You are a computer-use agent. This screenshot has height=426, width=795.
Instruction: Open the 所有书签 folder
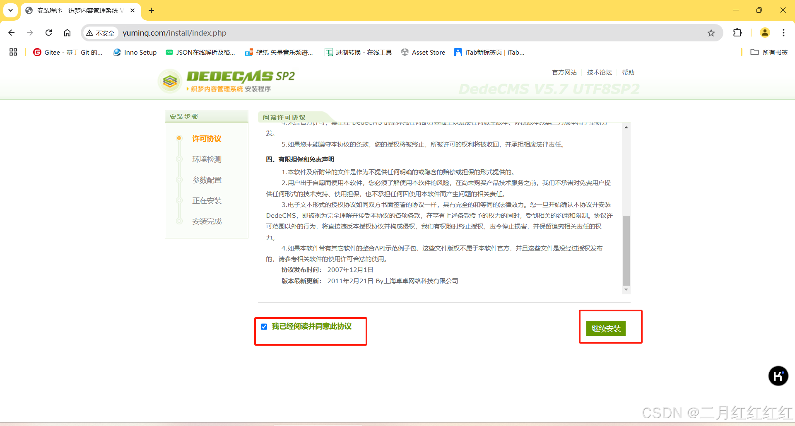point(769,52)
